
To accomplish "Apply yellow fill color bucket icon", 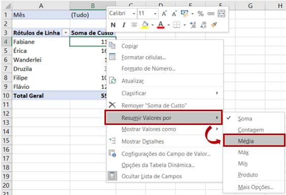I will click(x=145, y=25).
